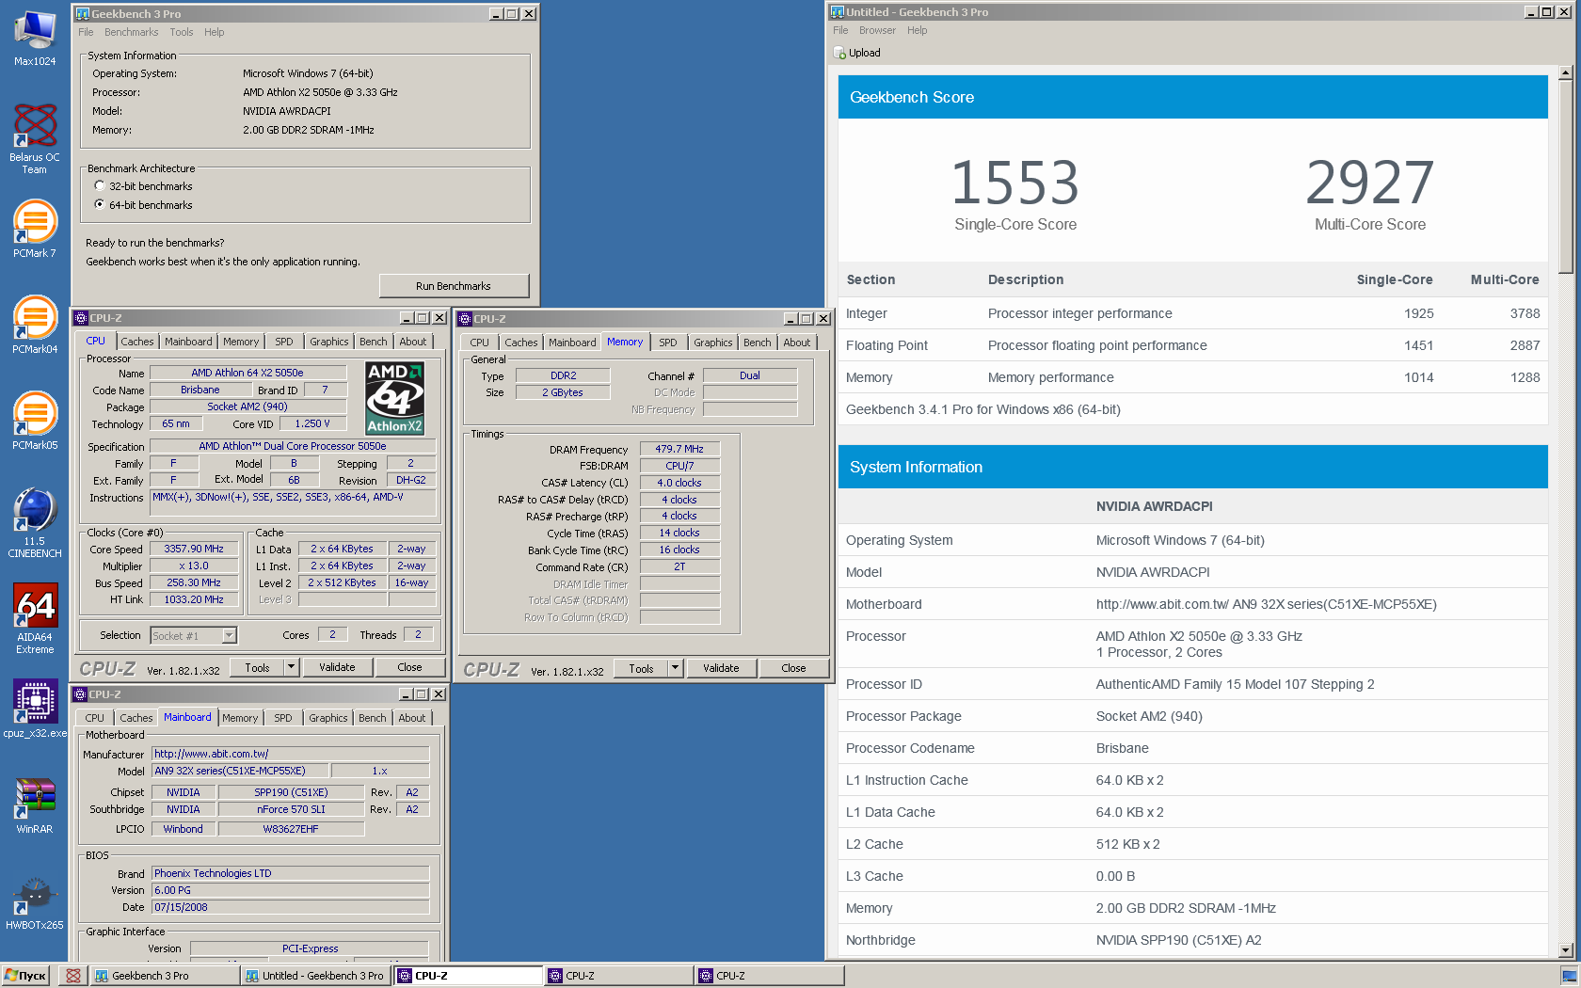Open Tools menu in Geekbench 3 Pro
The image size is (1581, 988).
click(x=182, y=32)
